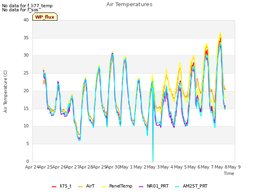Click the Time axis label
Image resolution: width=259 pixels, height=194 pixels.
tap(229, 173)
